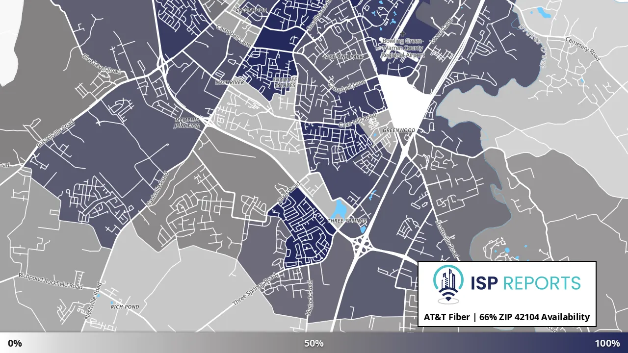Viewport: 628px width, 353px height.
Task: Click the Scottsville Road label
Action: (x=447, y=239)
